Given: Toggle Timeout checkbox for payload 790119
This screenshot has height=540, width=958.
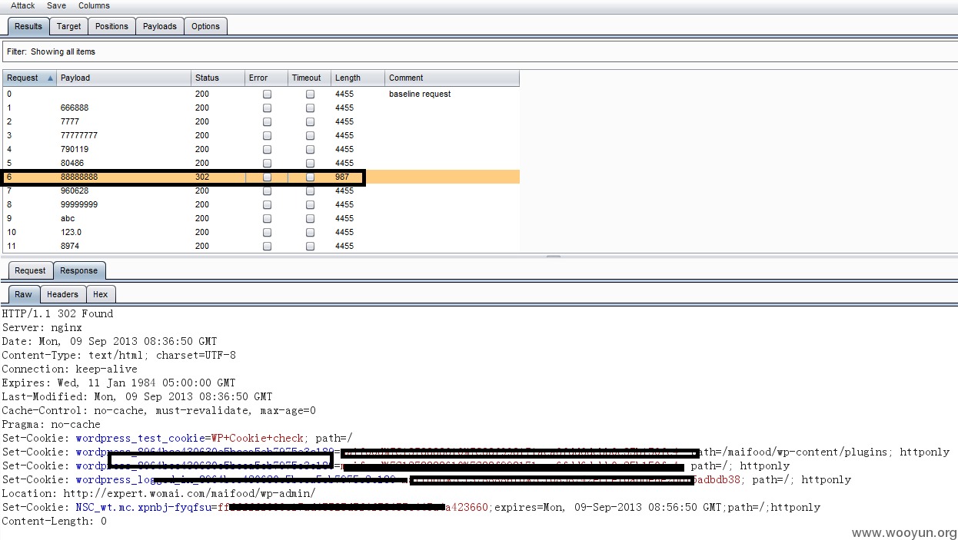Looking at the screenshot, I should [310, 149].
